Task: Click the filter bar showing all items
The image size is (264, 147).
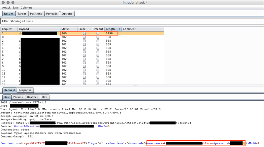Action: [x=132, y=21]
